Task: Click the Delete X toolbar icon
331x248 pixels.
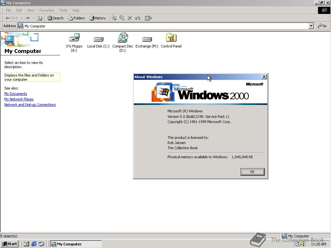Action: (130, 18)
